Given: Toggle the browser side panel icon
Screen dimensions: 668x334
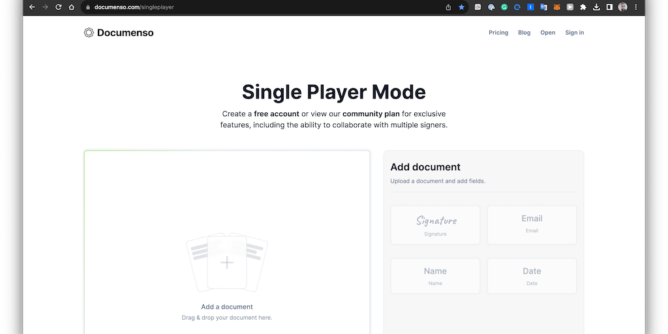Looking at the screenshot, I should 610,7.
